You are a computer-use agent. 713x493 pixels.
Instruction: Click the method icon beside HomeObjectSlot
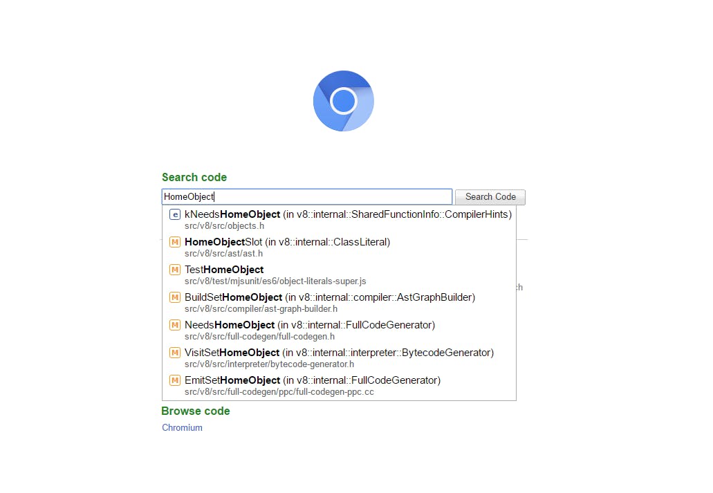[174, 242]
